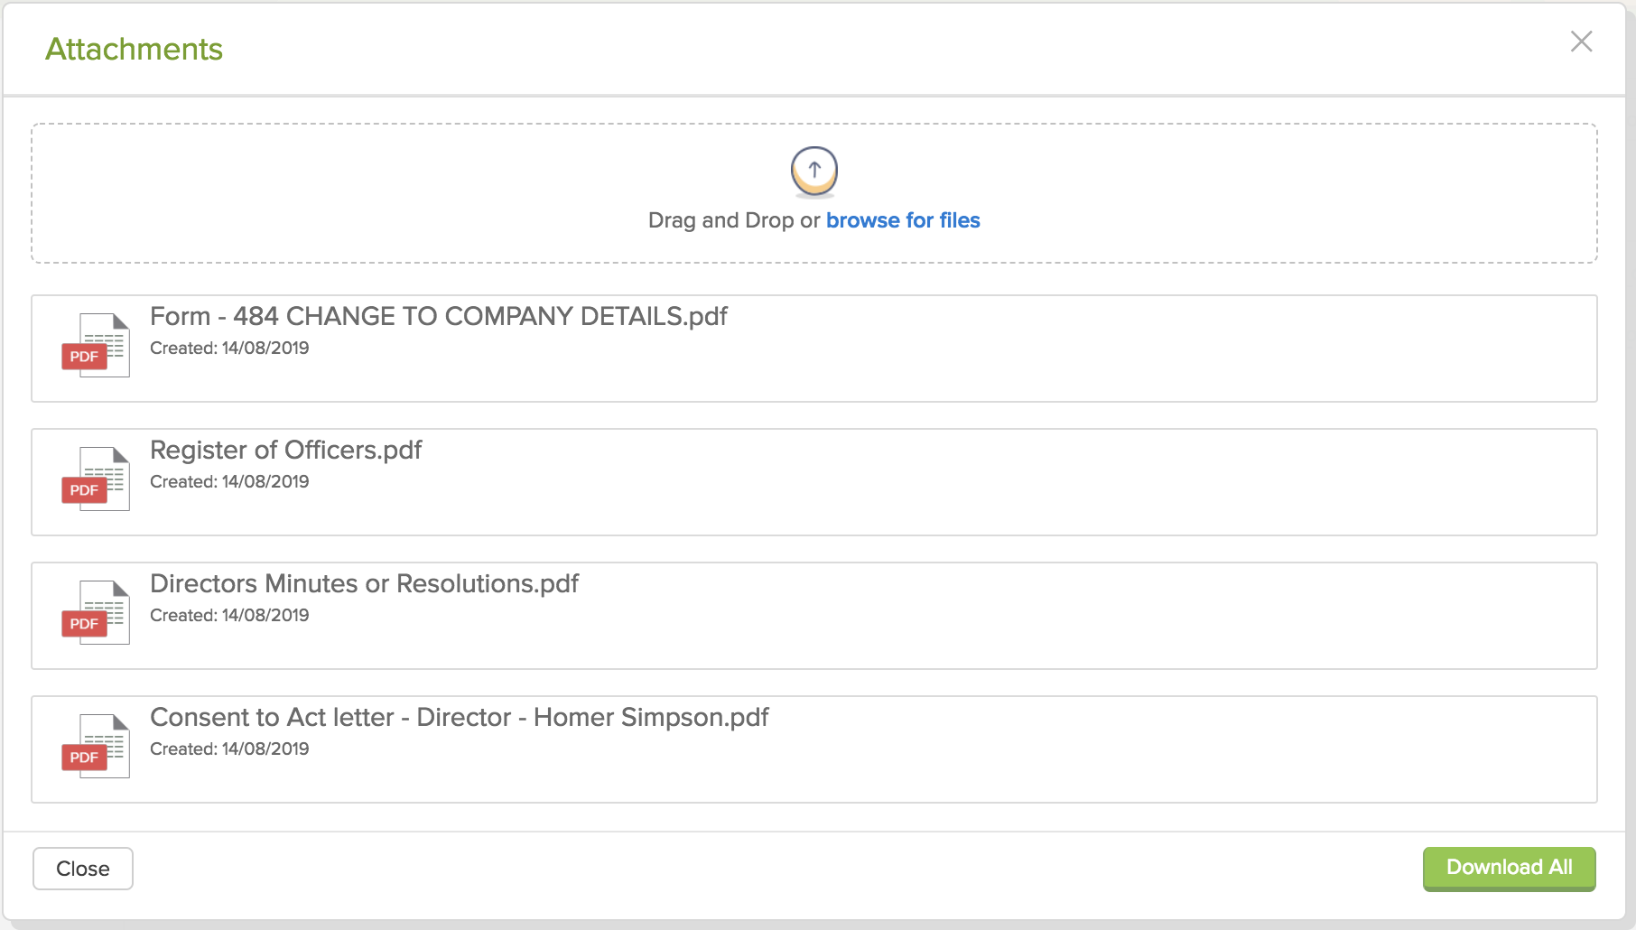Open Form - 484 CHANGE TO COMPANY DETAILS.pdf

click(x=439, y=316)
